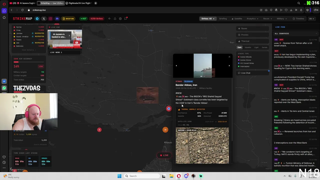Close the Bandar Abbas strike popup
The height and width of the screenshot is (180, 320).
click(x=229, y=57)
